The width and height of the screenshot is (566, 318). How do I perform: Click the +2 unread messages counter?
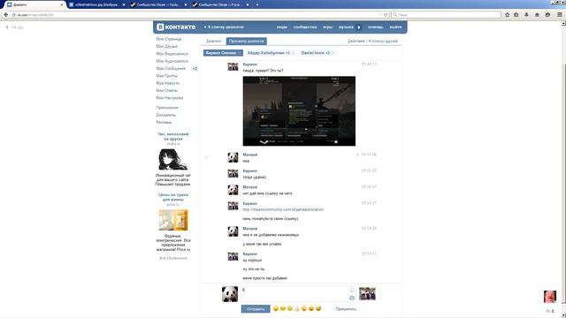(195, 69)
